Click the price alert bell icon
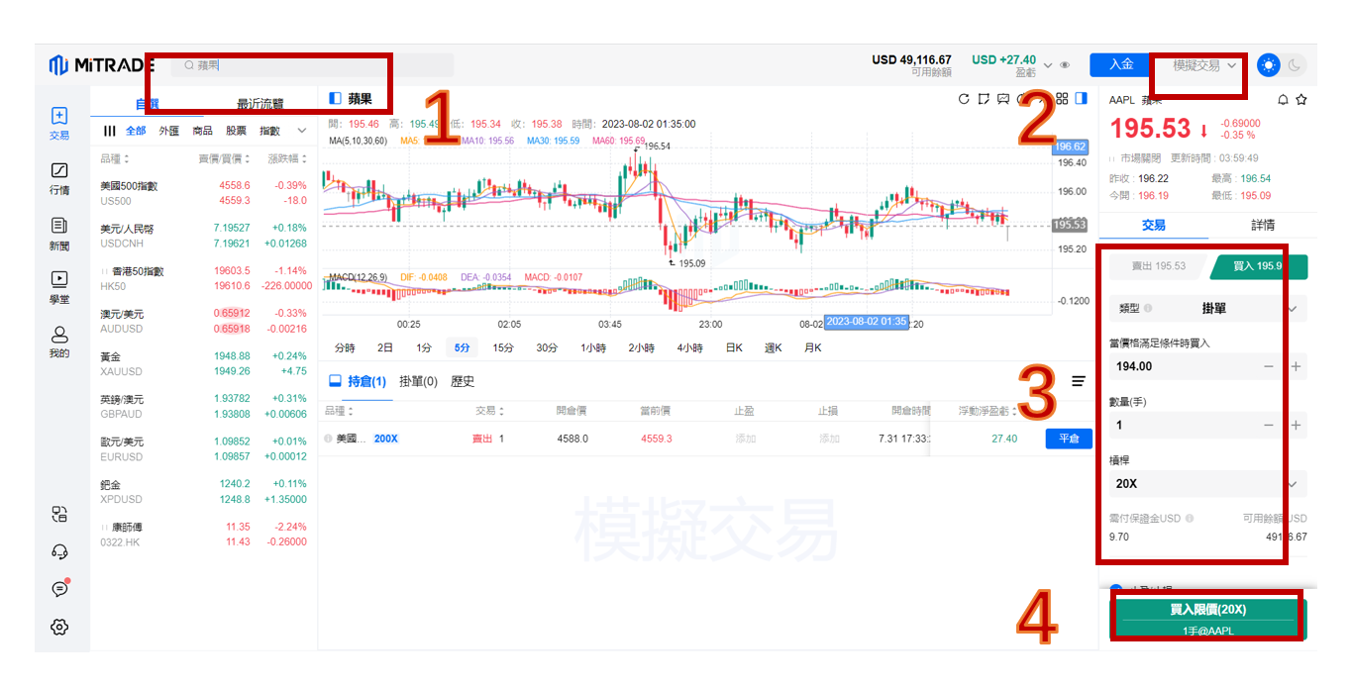The height and width of the screenshot is (687, 1352). point(1283,100)
